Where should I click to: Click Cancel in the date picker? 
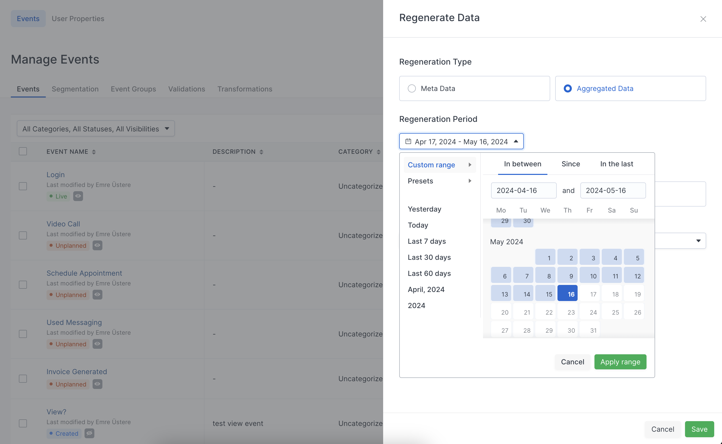click(x=572, y=362)
